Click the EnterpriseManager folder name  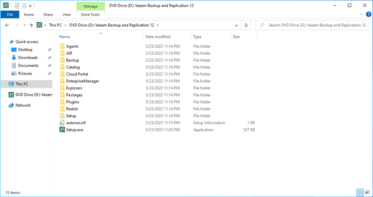tap(82, 81)
